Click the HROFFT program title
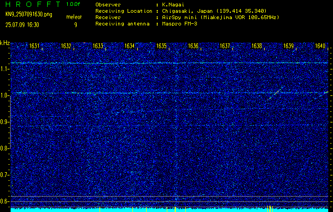This screenshot has height=212, width=333. (x=33, y=4)
